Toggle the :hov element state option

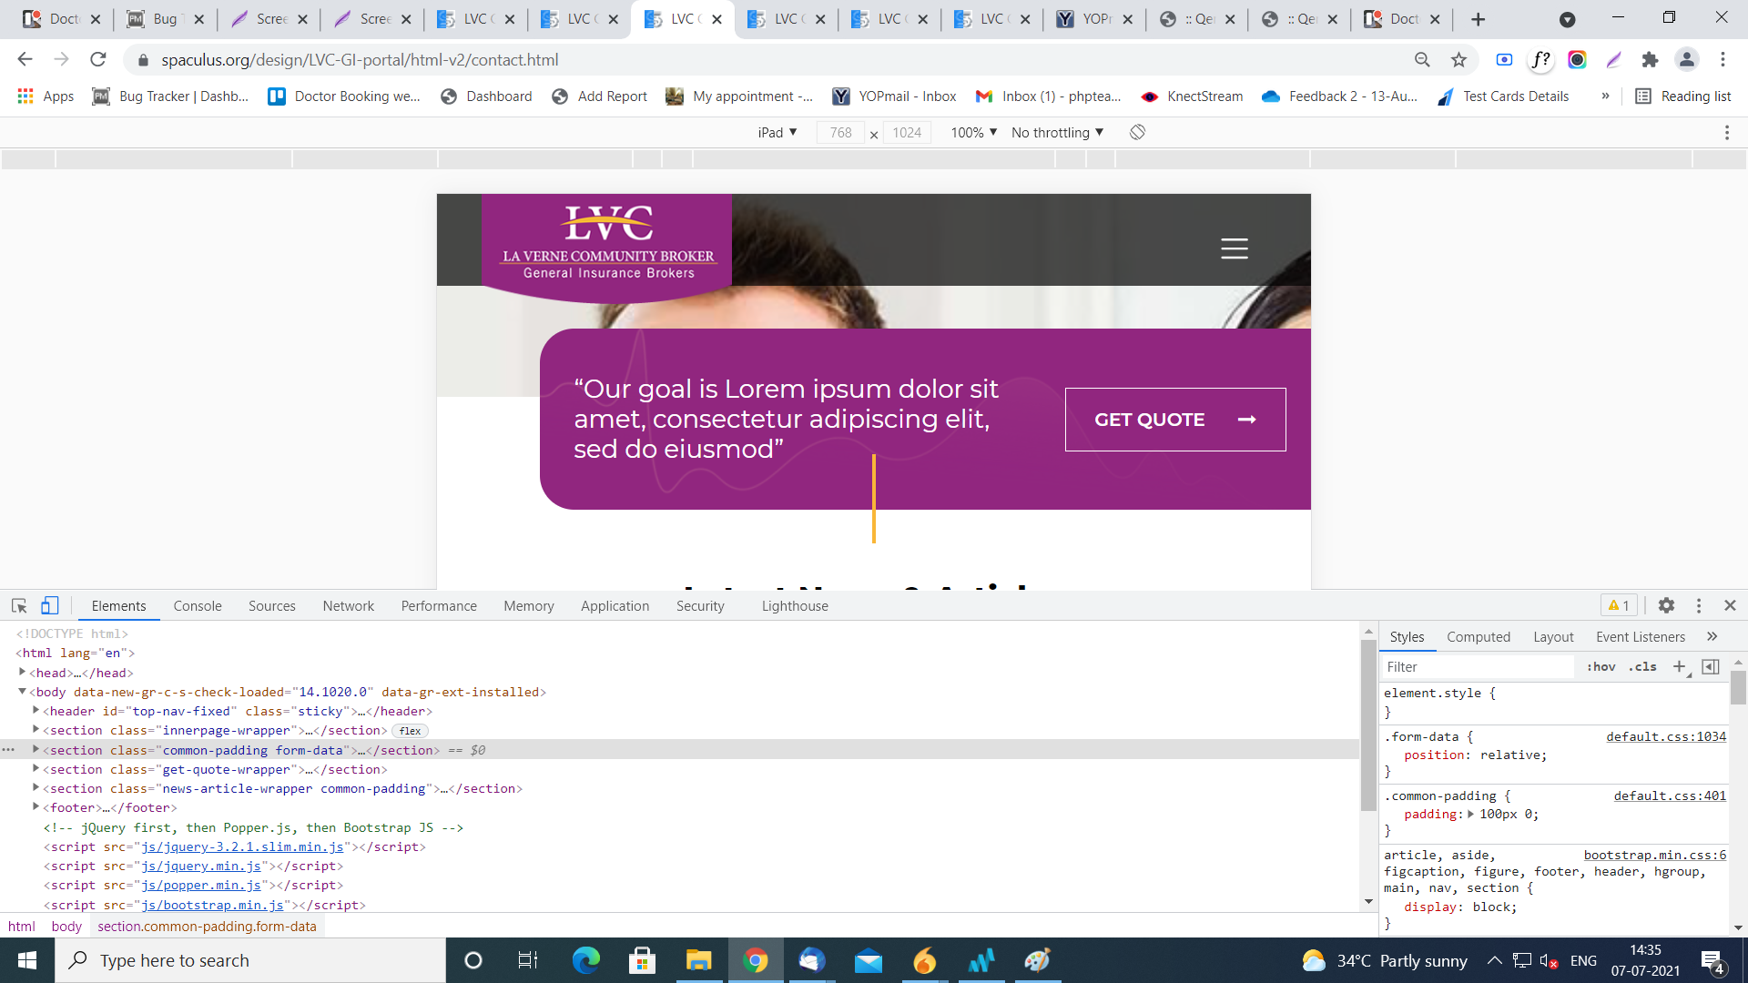[1601, 666]
